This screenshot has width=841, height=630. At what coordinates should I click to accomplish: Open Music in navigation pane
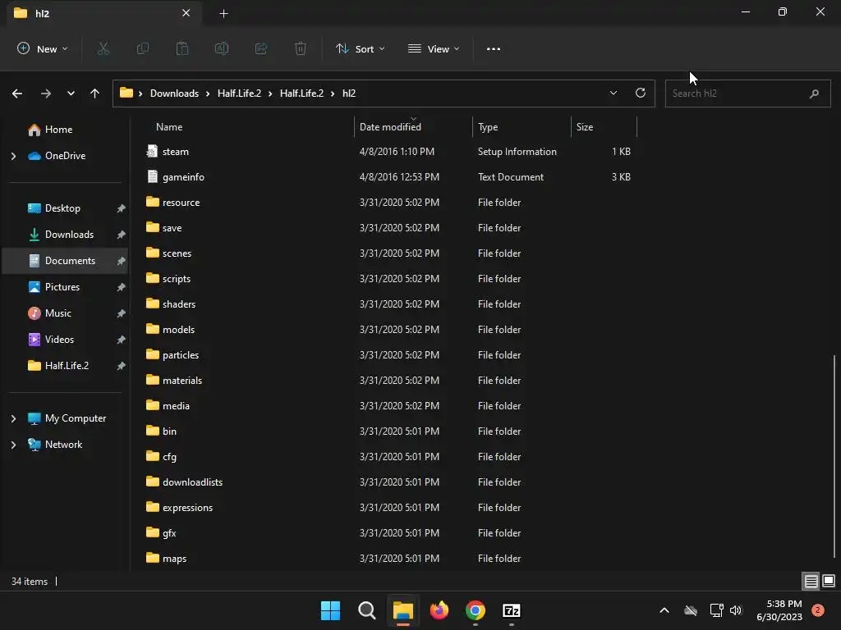[58, 313]
